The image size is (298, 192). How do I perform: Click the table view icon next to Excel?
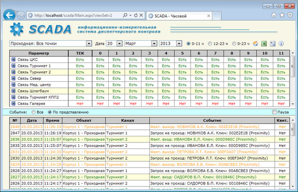(272, 44)
